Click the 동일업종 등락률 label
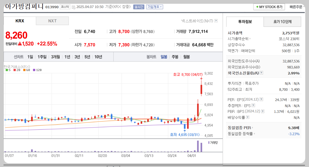 [x=240, y=134]
